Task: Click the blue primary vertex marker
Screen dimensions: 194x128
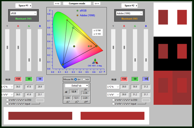Action: click(63, 65)
